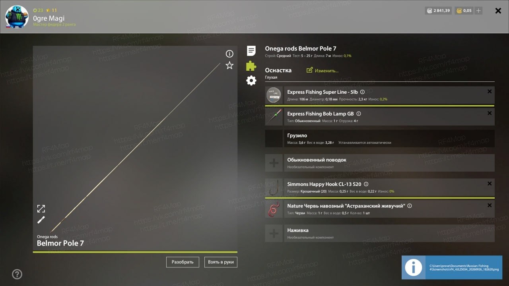
Task: Show rod info via the circled i icon
Action: coord(229,54)
